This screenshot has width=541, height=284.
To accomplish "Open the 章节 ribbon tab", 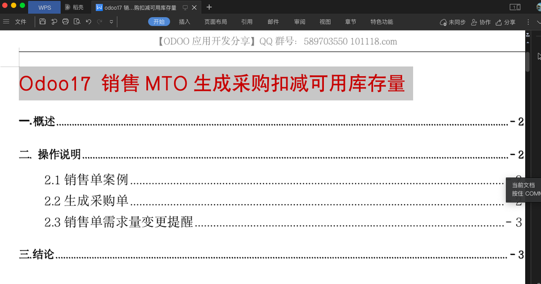I will (x=351, y=22).
